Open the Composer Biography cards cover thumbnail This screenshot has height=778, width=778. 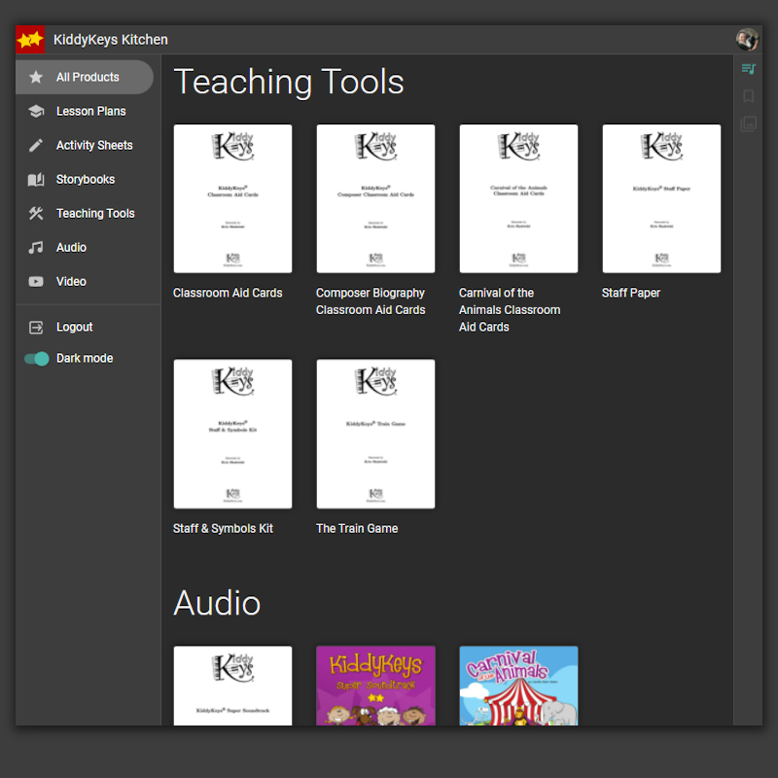coord(375,198)
